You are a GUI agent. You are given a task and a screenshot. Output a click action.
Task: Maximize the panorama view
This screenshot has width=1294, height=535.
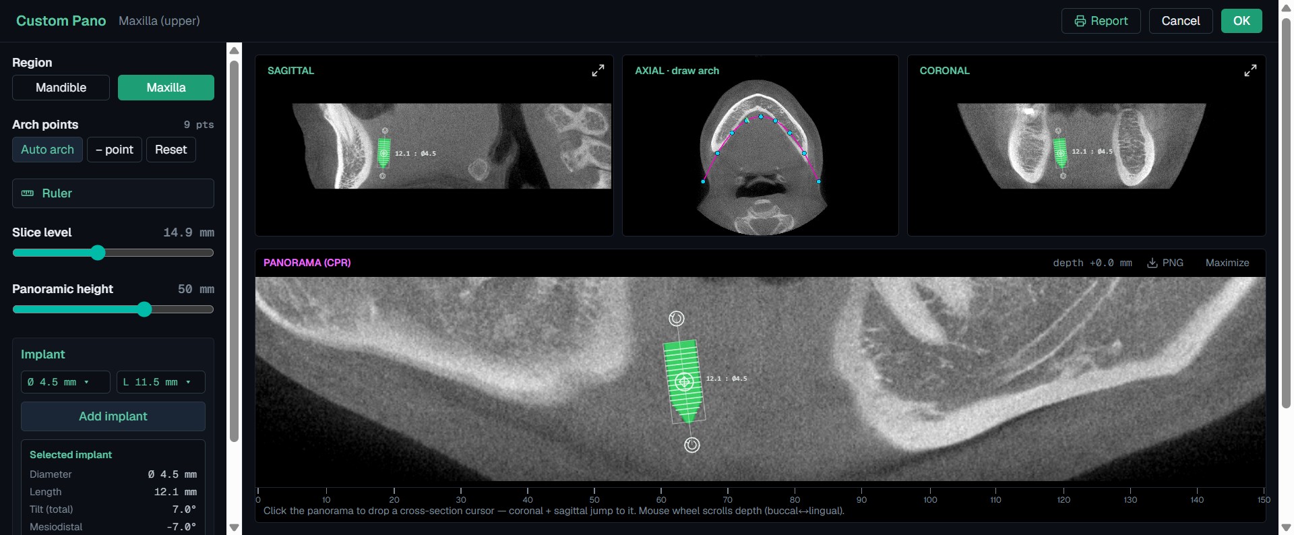point(1227,263)
